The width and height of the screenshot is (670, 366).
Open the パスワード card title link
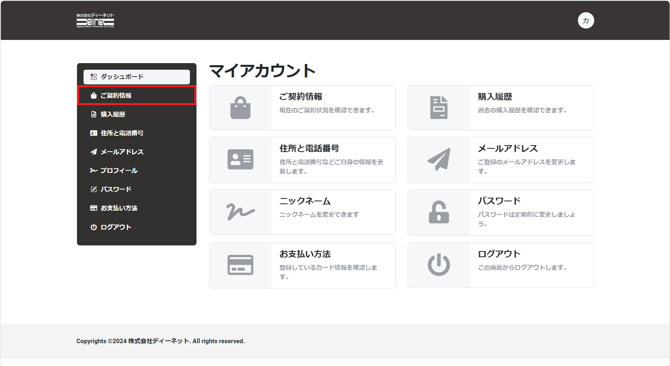(499, 201)
